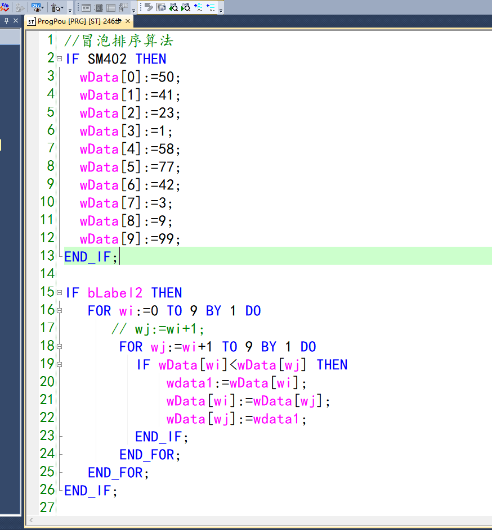Click the I/O monitor icon in toolbar

point(5,7)
